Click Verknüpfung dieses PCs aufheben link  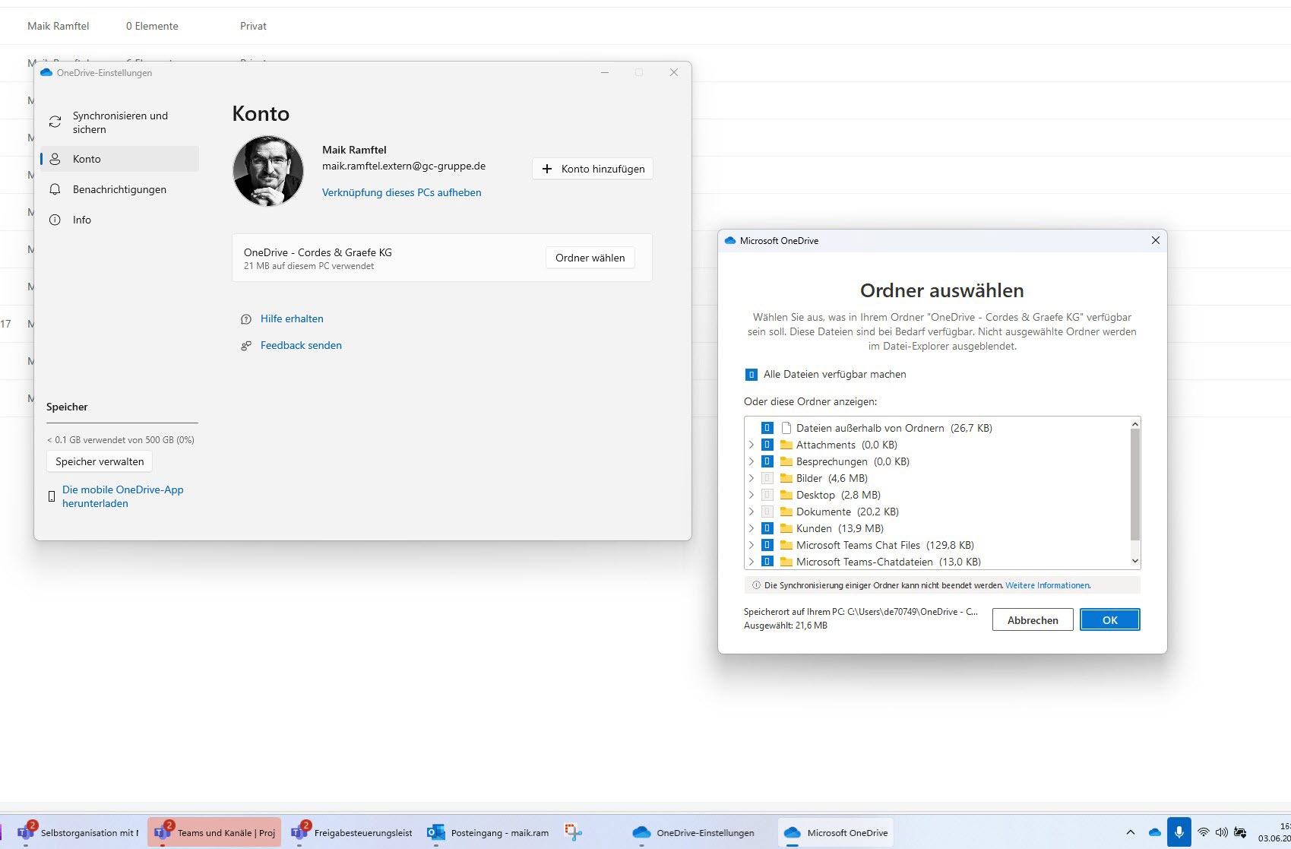(x=401, y=192)
